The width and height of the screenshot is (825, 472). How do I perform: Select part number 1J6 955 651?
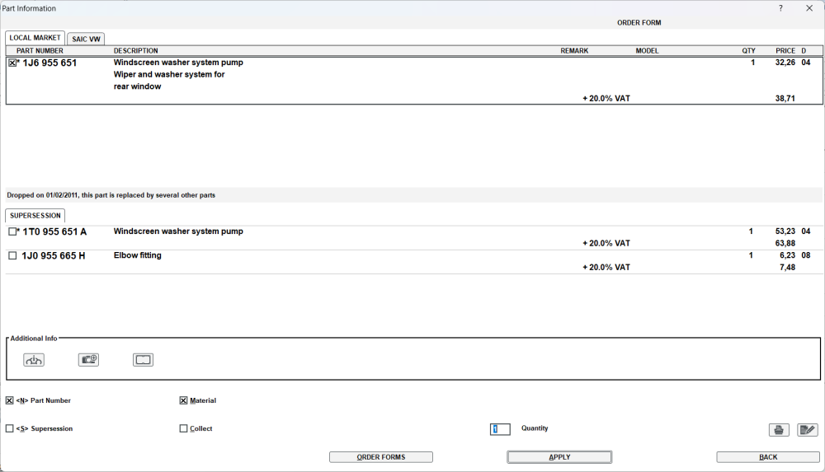pos(49,63)
